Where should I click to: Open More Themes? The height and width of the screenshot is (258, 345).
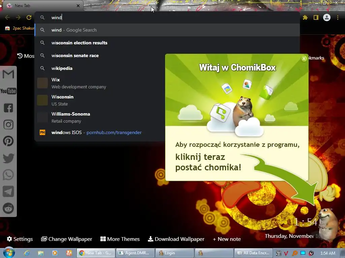click(x=120, y=239)
